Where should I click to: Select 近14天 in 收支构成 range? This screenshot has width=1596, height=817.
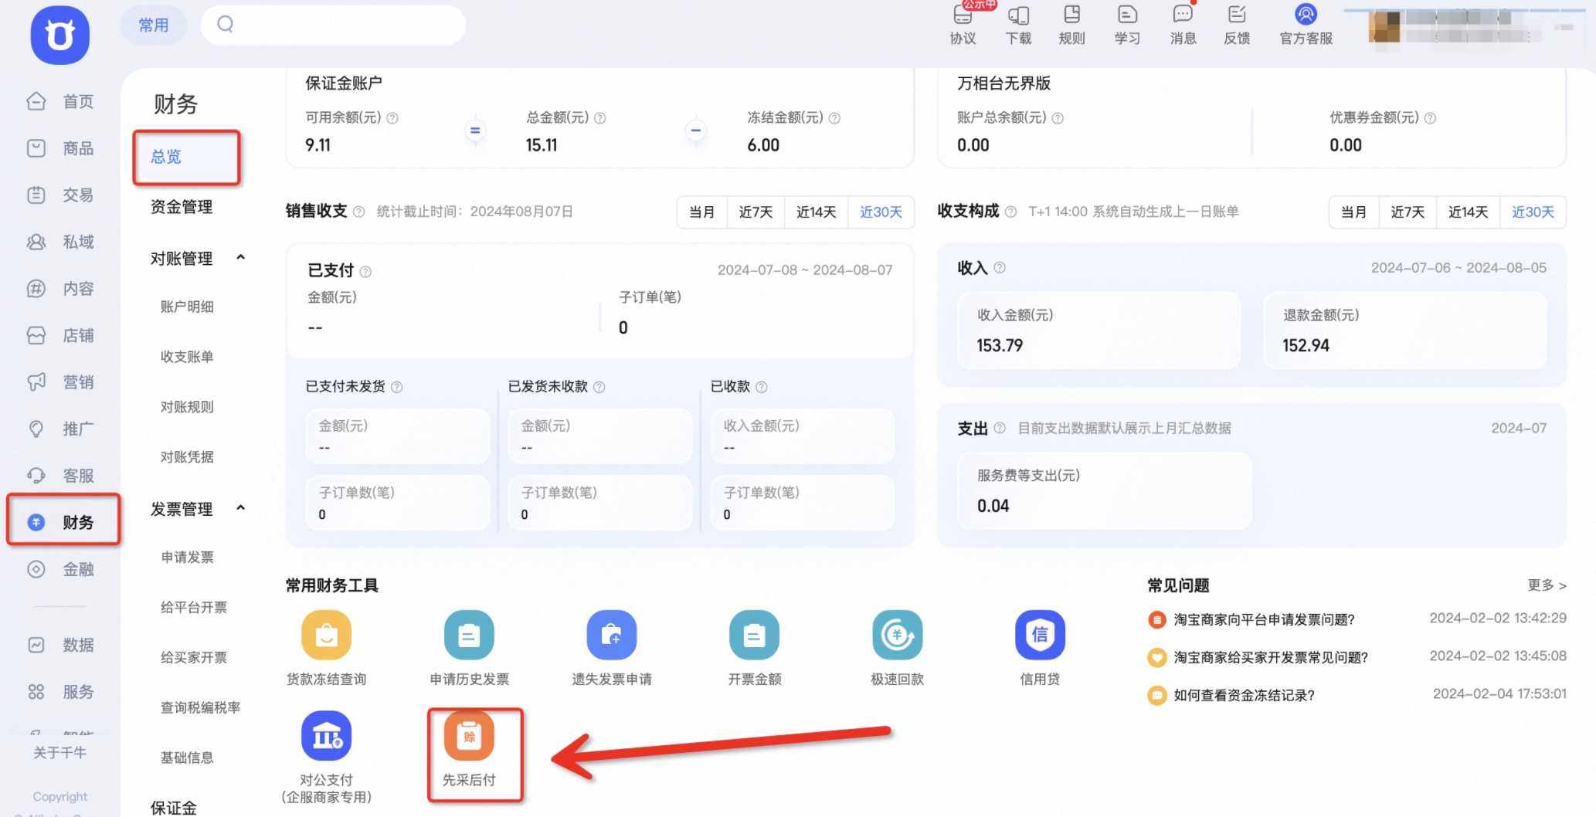pyautogui.click(x=1468, y=212)
